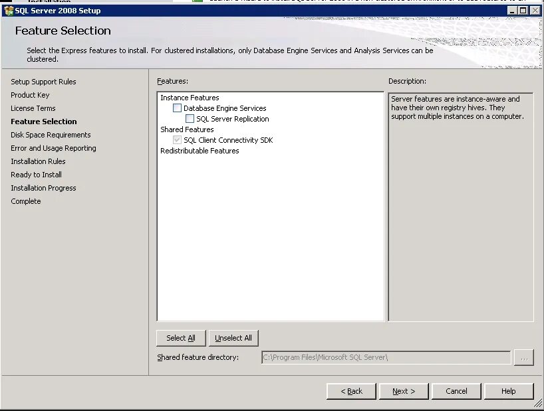Click Error and Usage Reporting step
This screenshot has height=411, width=544.
point(53,148)
